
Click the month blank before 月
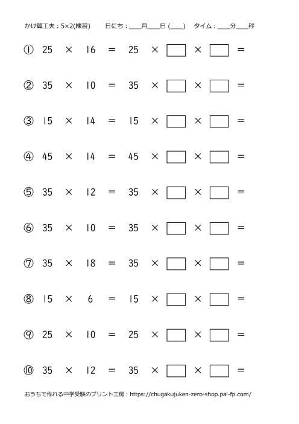pos(135,27)
